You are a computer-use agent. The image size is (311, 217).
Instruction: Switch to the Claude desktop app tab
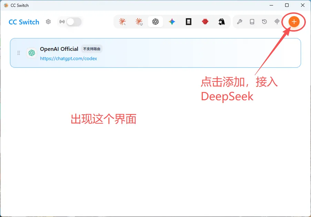click(139, 22)
